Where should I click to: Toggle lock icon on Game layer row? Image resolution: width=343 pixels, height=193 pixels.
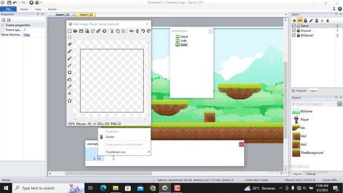tap(298, 26)
